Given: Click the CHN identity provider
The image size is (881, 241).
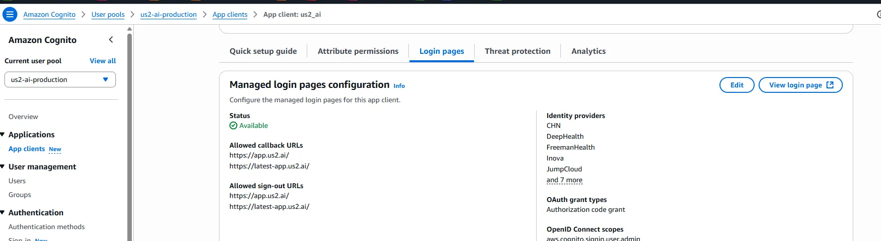Looking at the screenshot, I should pos(553,125).
